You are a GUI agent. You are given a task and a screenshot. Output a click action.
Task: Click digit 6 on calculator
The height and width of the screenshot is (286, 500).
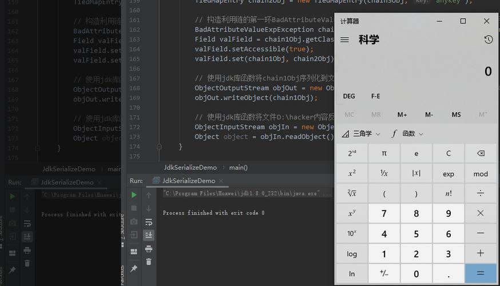point(449,233)
